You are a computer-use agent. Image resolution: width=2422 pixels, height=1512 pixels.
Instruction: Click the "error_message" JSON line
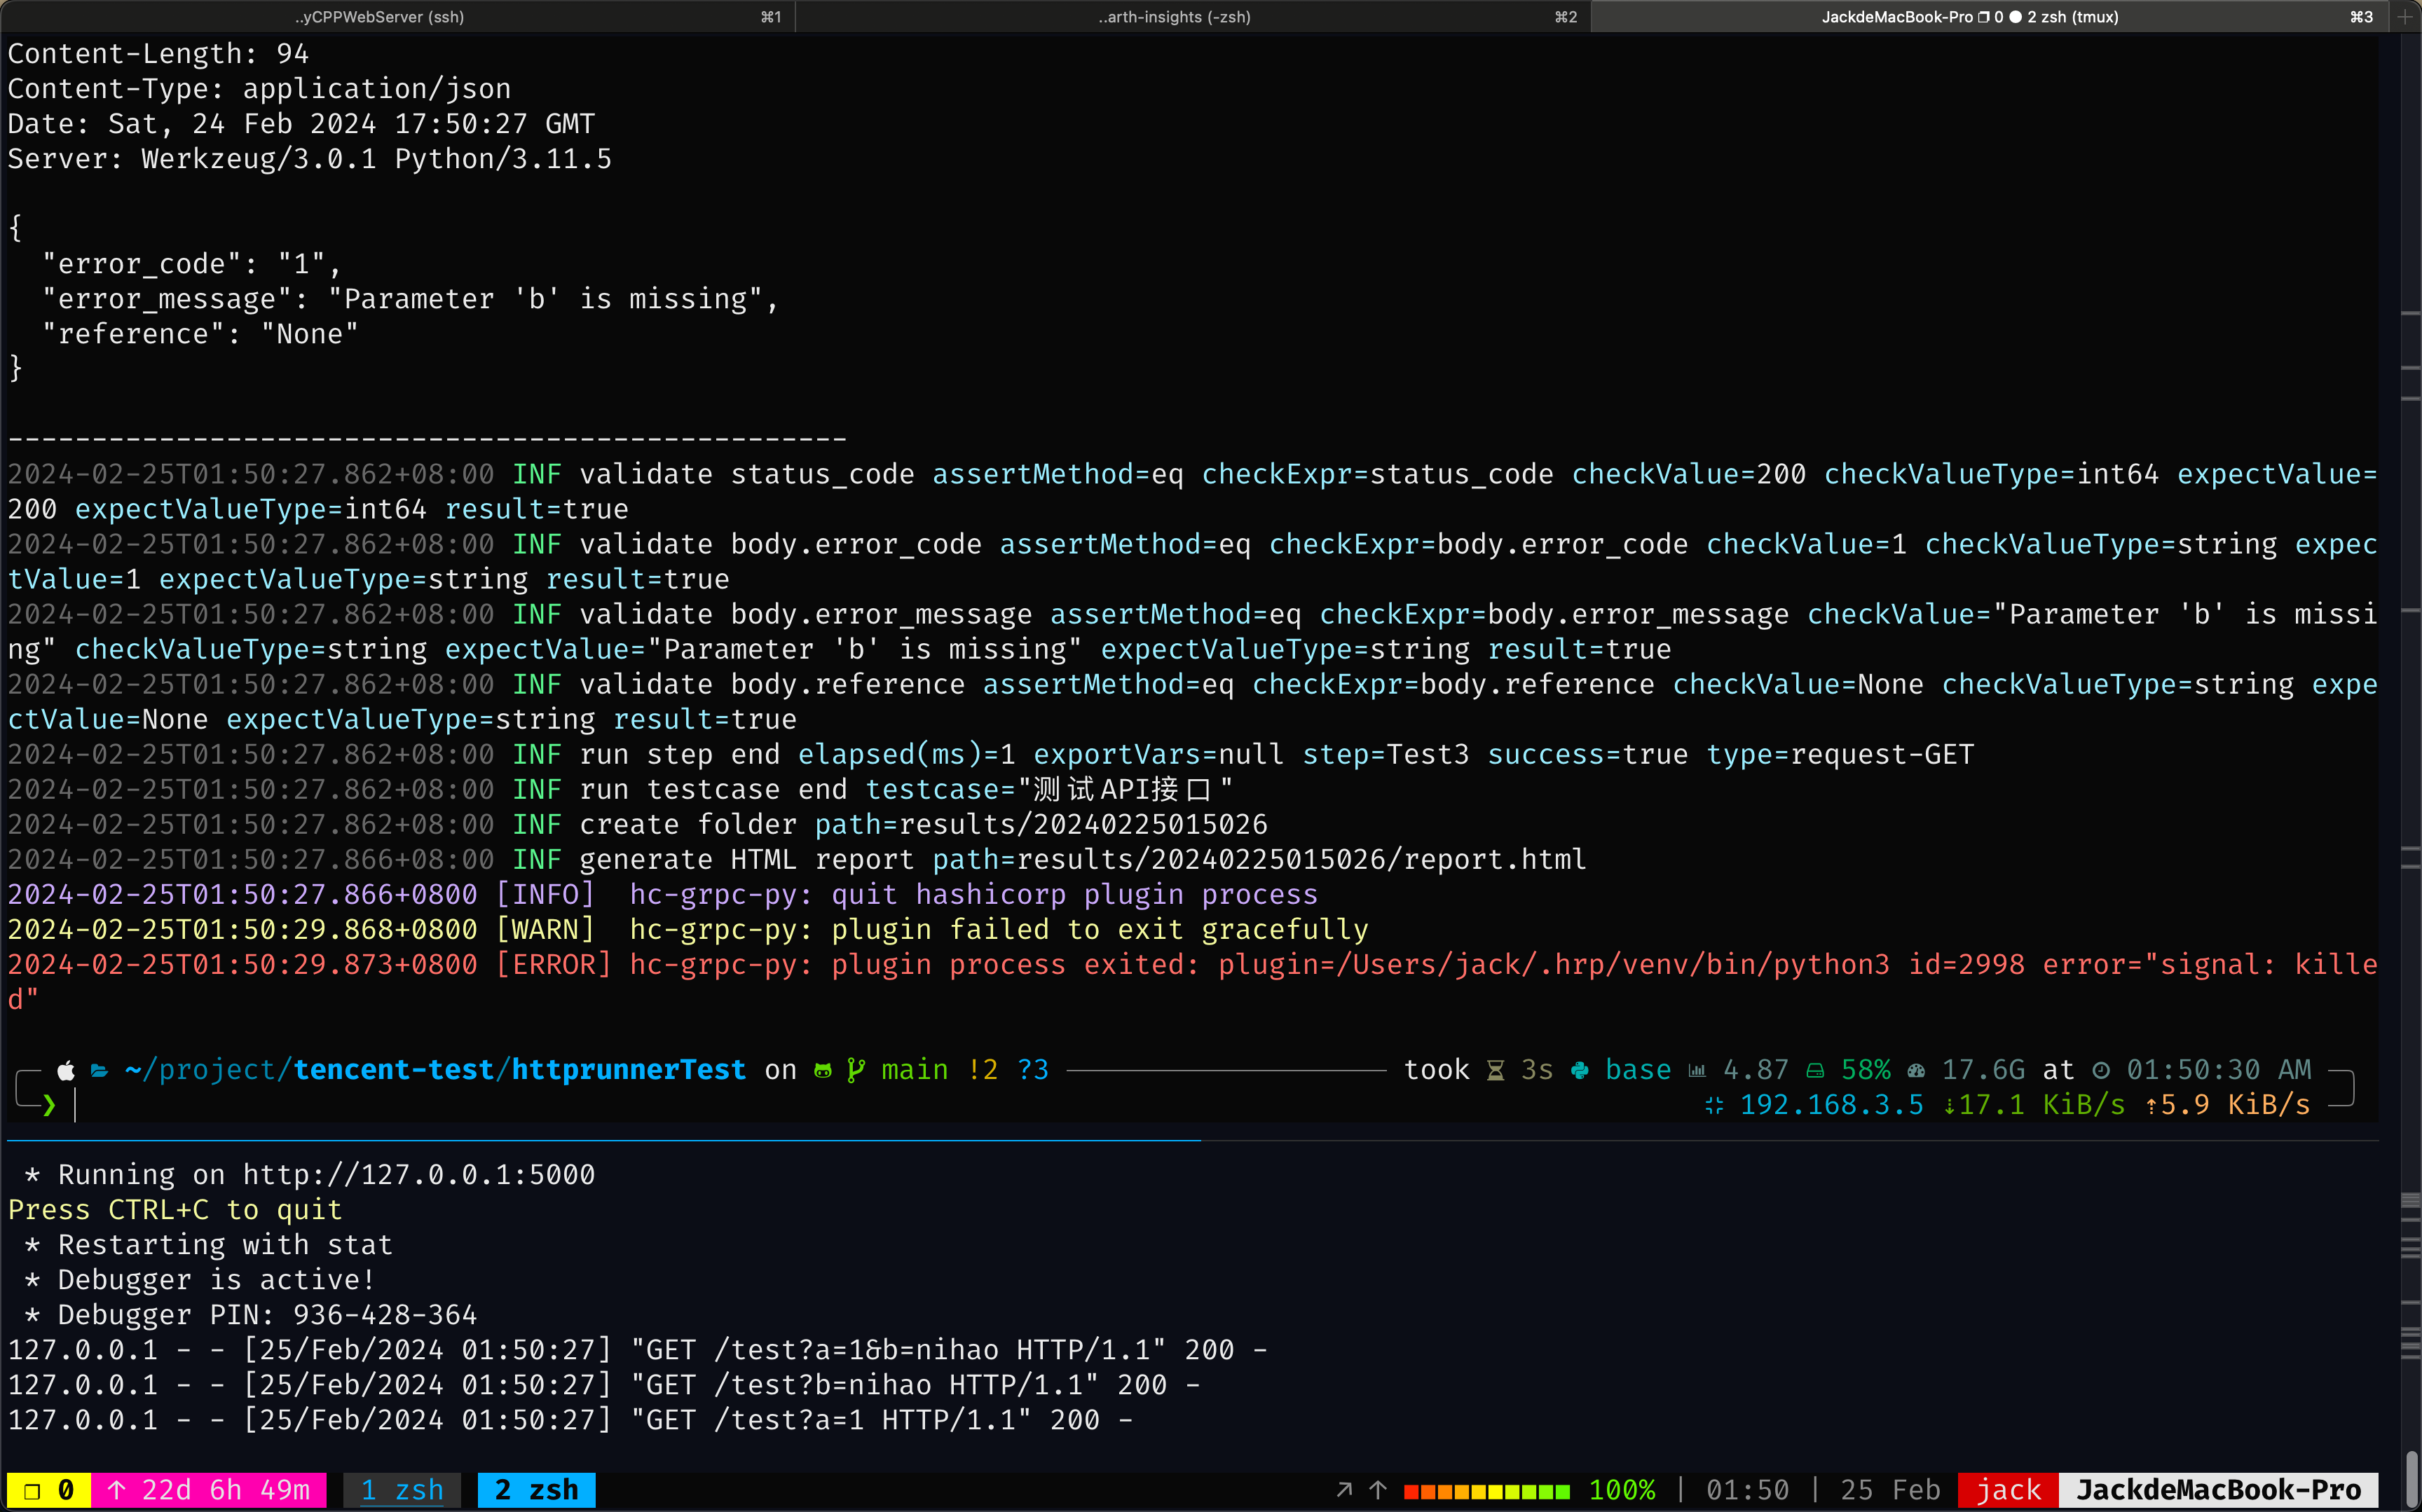click(x=410, y=299)
